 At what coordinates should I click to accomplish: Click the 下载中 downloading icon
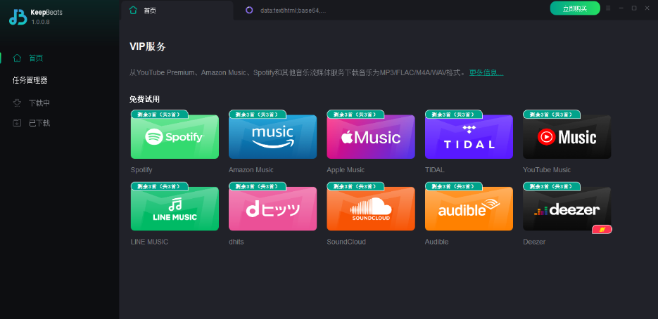point(17,103)
